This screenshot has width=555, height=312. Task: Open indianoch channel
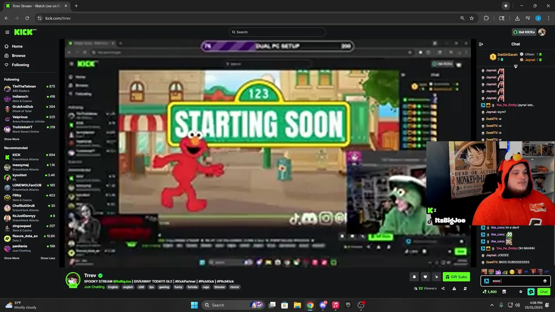tap(29, 98)
